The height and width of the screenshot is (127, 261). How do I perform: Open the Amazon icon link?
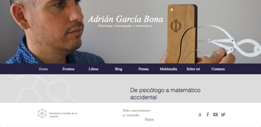(200, 115)
